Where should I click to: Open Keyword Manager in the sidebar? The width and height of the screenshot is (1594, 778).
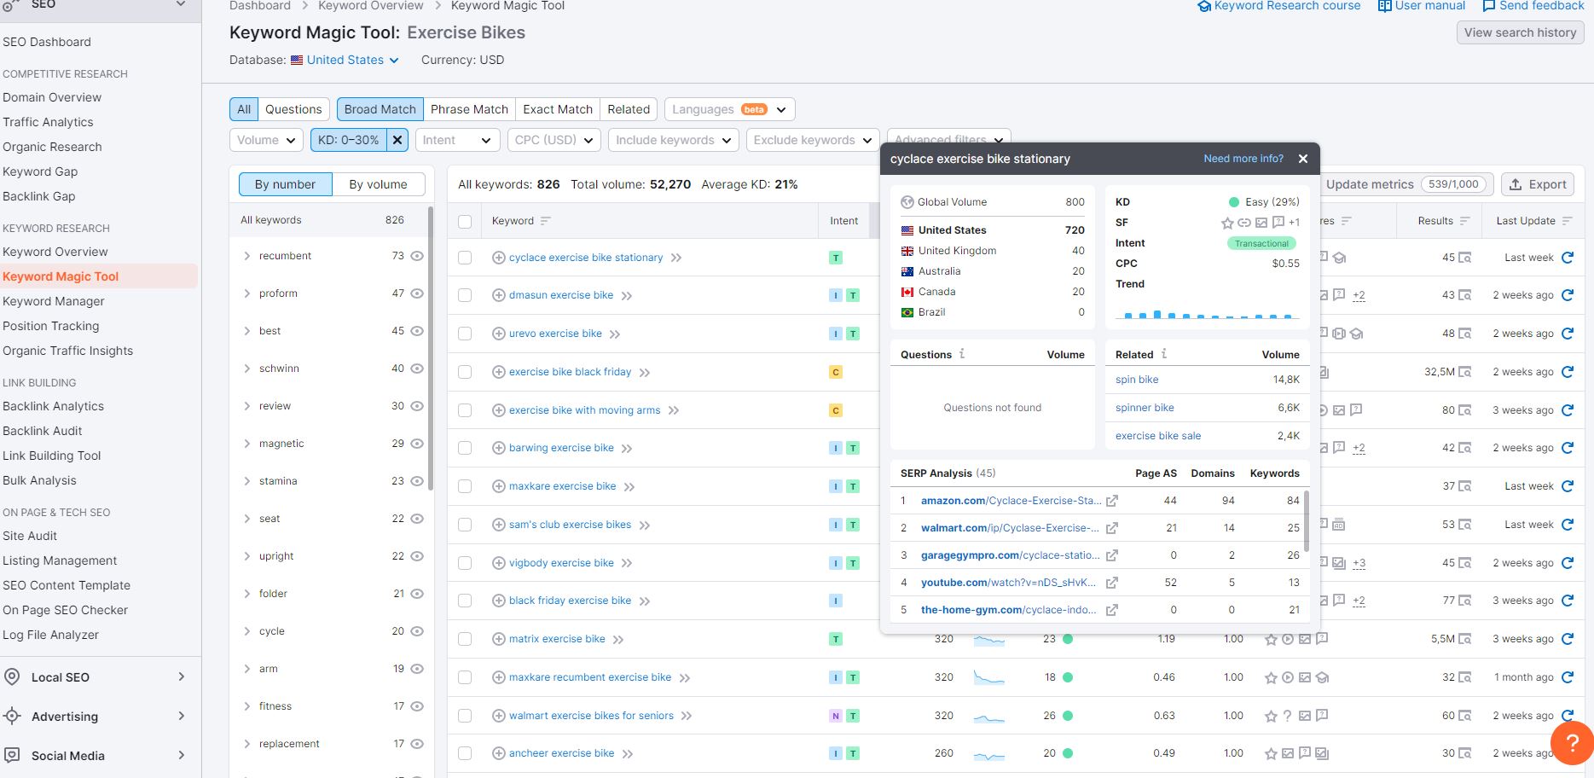[x=54, y=301]
